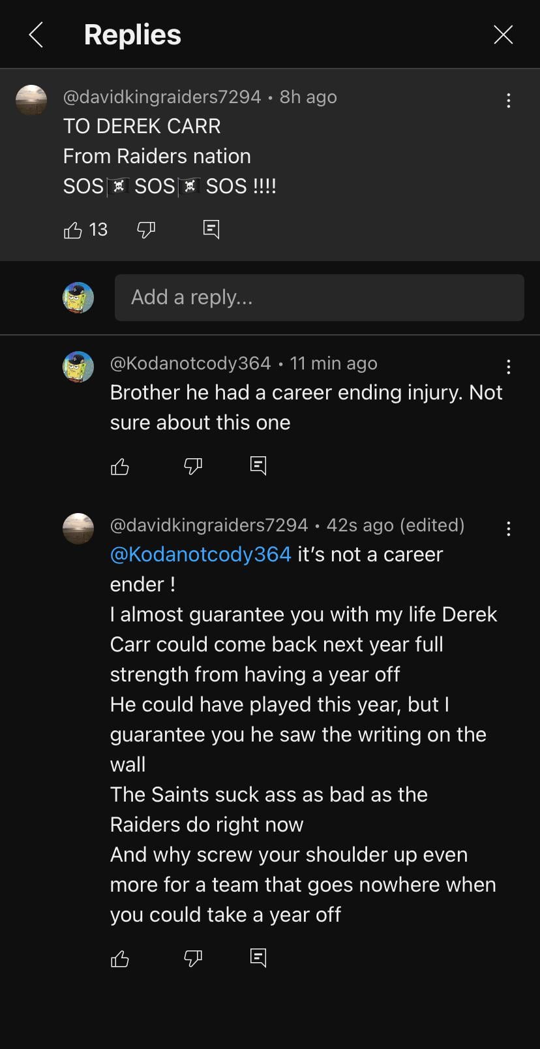Go back using the left arrow

[37, 35]
